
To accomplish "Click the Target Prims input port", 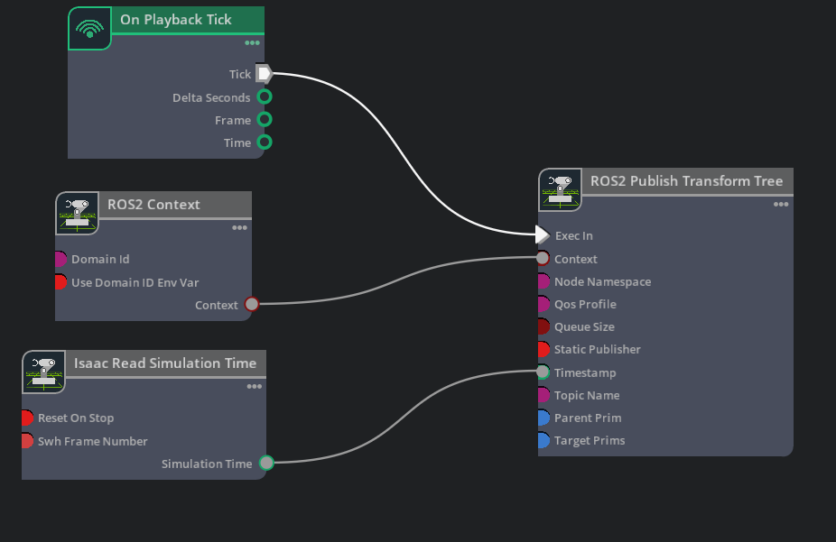I will click(543, 441).
